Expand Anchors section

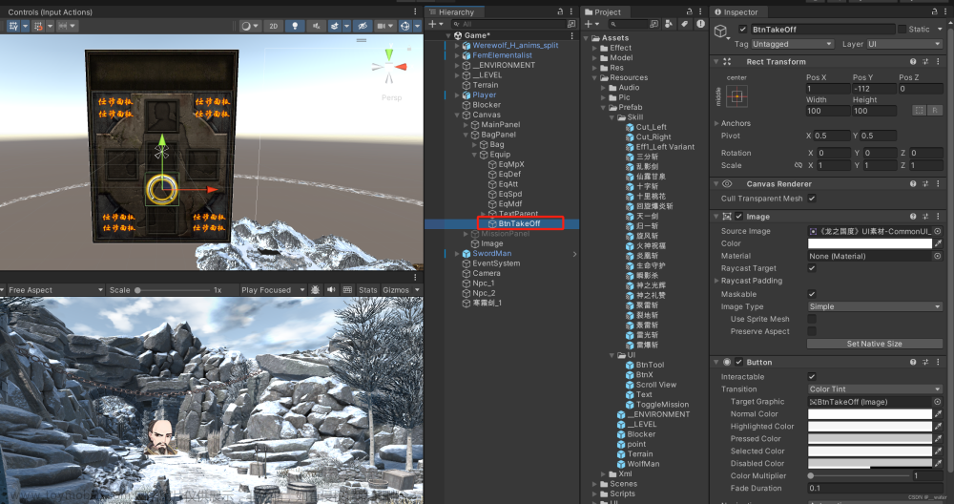click(716, 123)
